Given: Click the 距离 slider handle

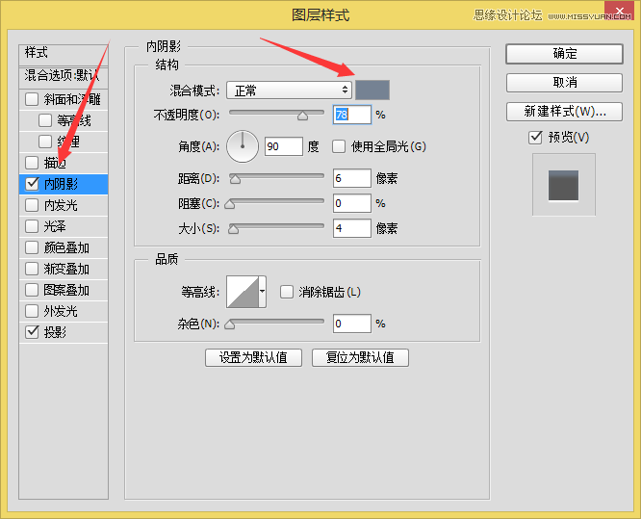Looking at the screenshot, I should 235,179.
